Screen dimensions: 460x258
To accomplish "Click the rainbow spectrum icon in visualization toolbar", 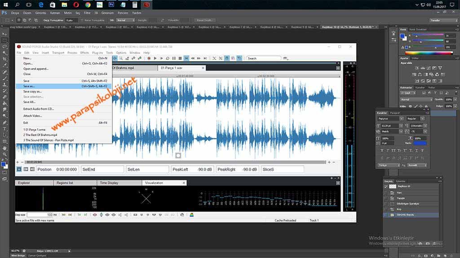I will click(191, 215).
